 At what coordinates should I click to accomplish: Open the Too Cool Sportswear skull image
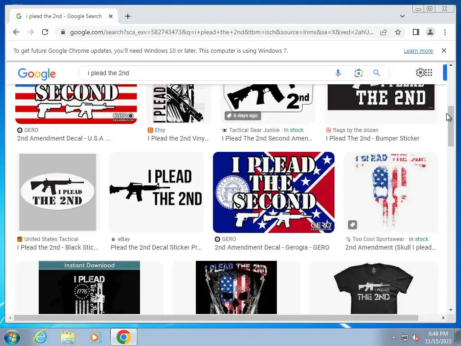pos(390,192)
